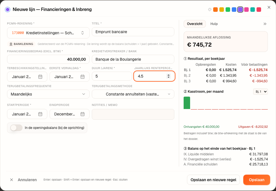Pick the blue color swatch
The image size is (276, 191).
point(234,10)
